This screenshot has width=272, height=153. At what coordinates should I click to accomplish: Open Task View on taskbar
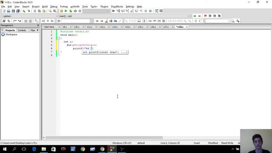pos(24,149)
